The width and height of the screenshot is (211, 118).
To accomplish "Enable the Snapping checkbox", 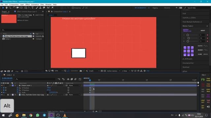I will point(73,8).
